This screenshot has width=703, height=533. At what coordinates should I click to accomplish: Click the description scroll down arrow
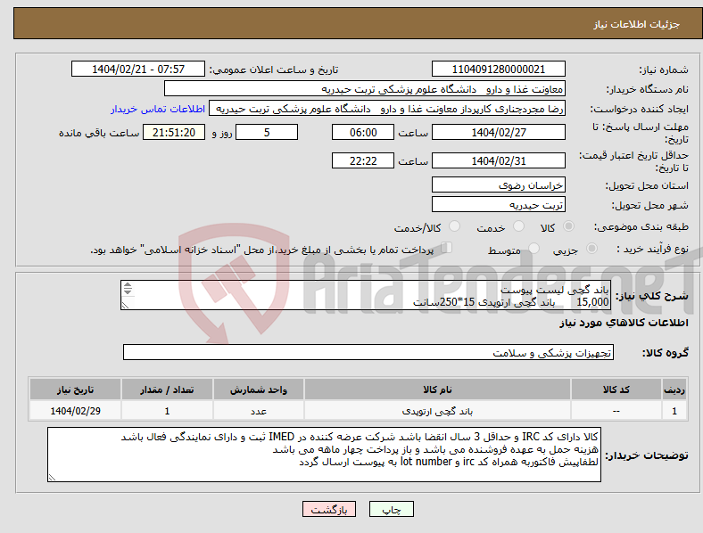tap(128, 292)
